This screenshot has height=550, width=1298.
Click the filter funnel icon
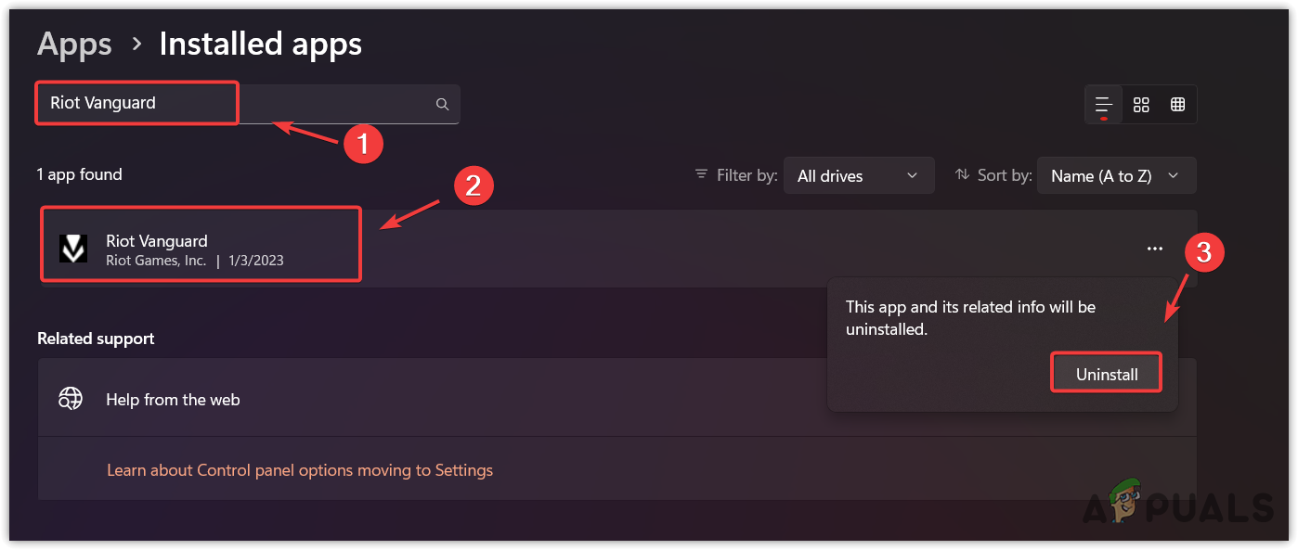[699, 174]
